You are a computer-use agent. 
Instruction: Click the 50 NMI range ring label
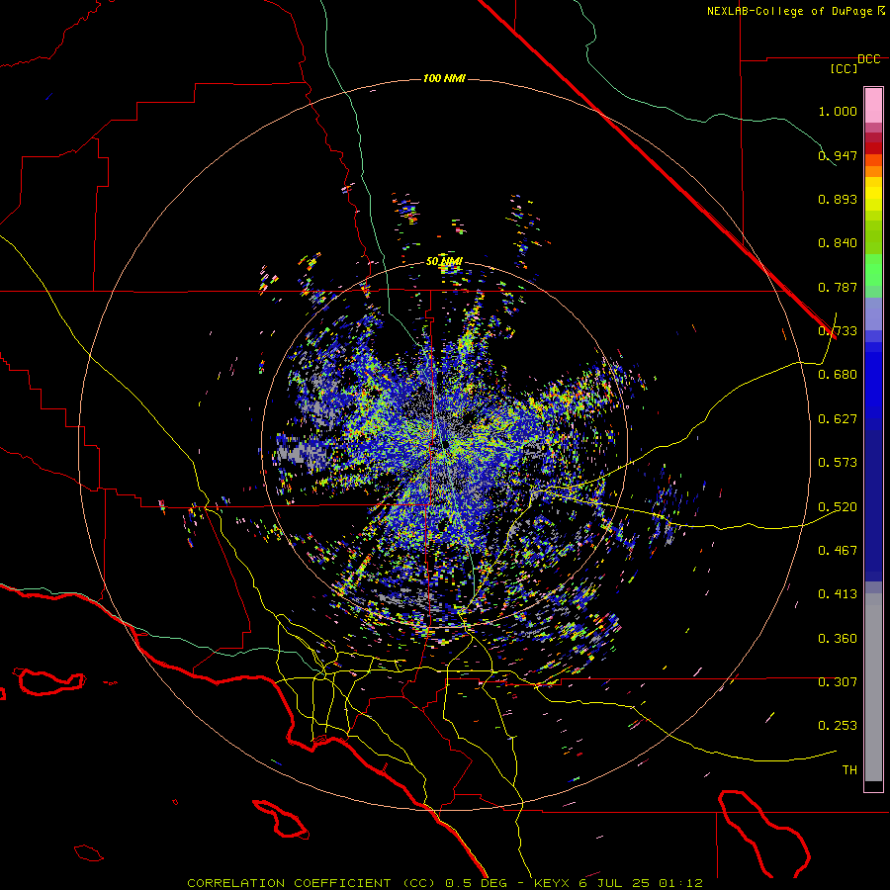coord(444,262)
